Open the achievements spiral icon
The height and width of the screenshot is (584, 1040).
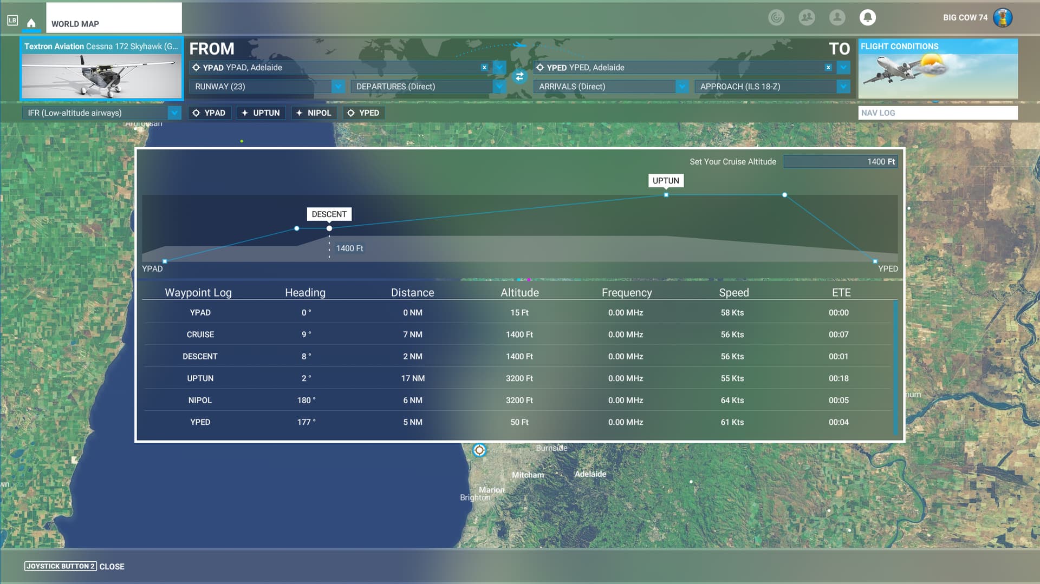coord(776,17)
